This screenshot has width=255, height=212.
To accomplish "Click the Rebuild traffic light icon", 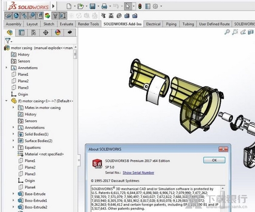I will pos(140,6).
